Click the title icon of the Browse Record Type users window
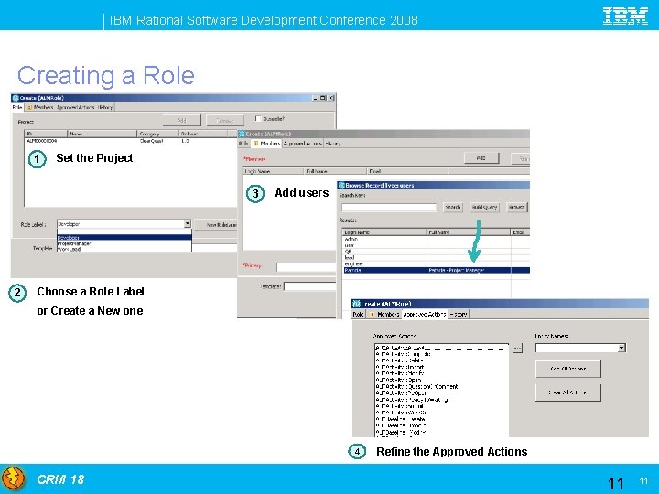The height and width of the screenshot is (494, 659). [x=341, y=185]
